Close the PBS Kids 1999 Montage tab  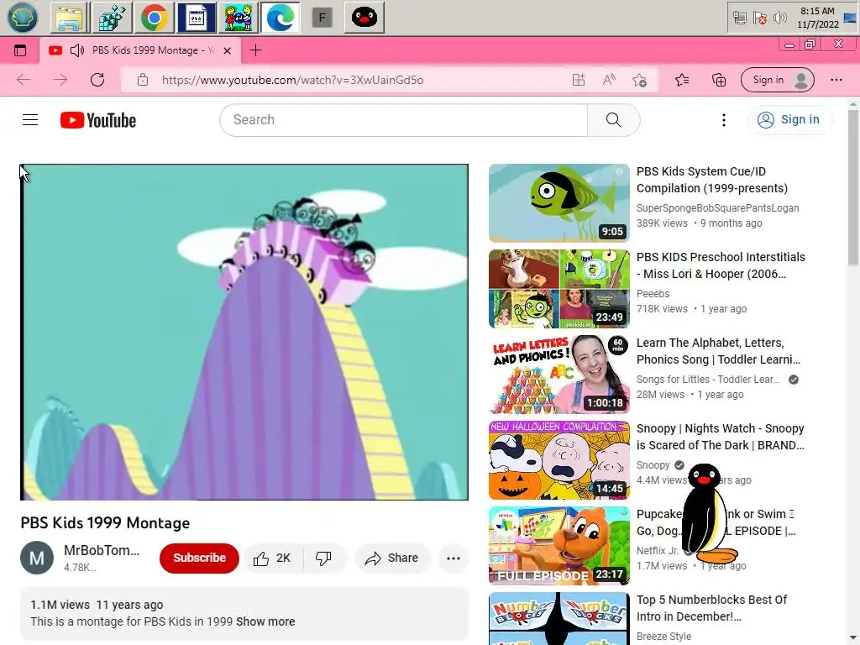(x=227, y=50)
